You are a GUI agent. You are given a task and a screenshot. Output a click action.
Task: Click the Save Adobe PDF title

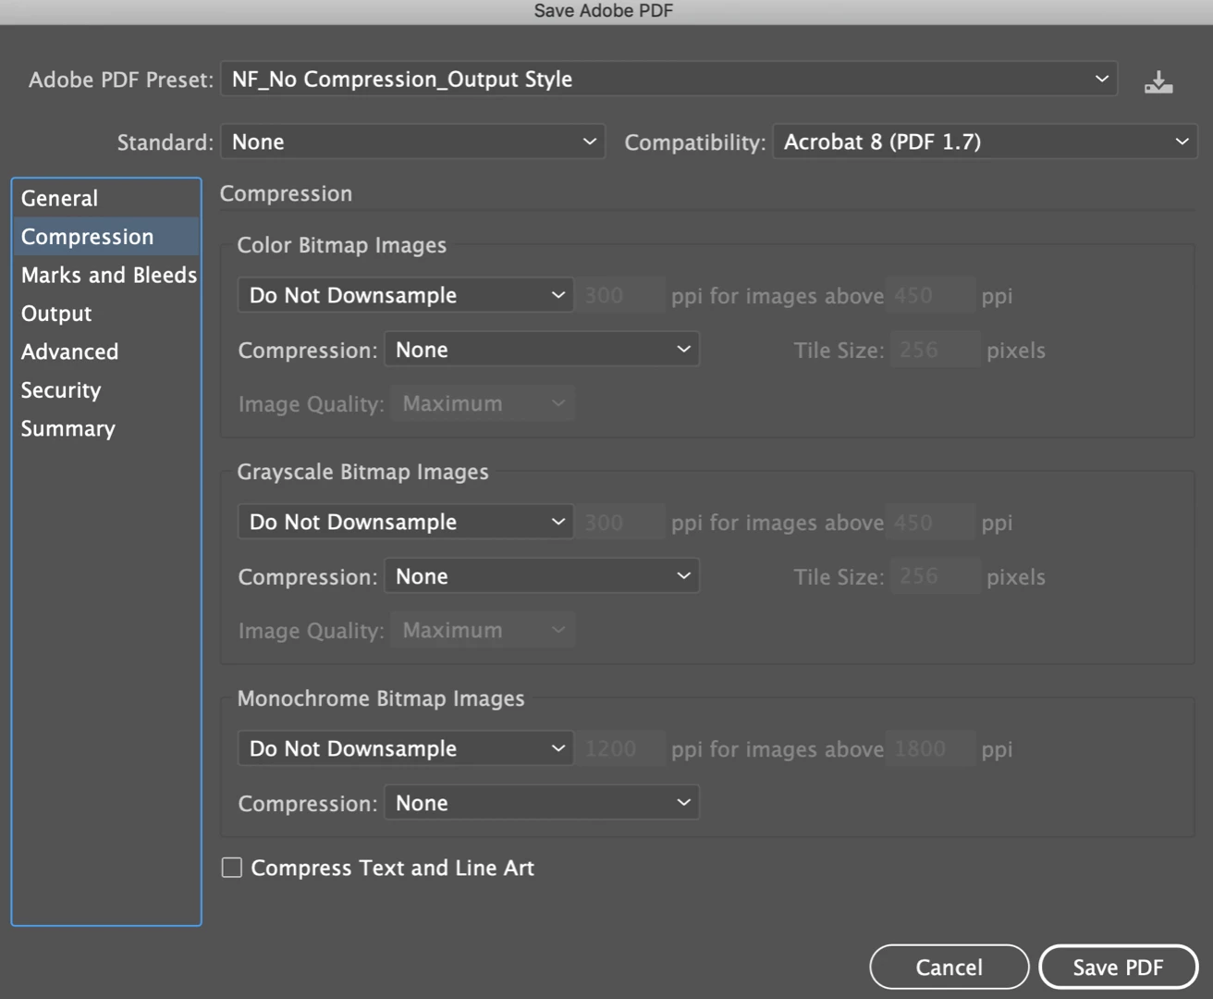click(x=604, y=11)
